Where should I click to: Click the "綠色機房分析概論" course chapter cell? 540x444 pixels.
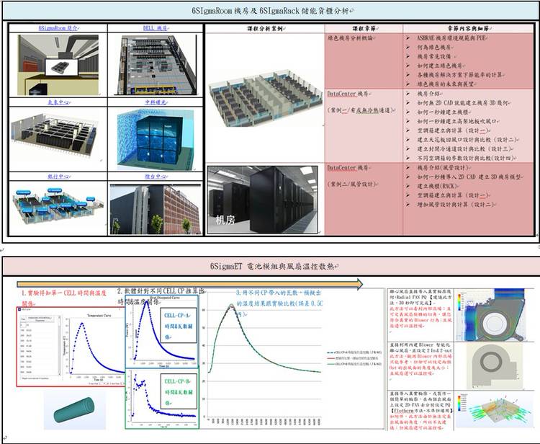tap(360, 37)
